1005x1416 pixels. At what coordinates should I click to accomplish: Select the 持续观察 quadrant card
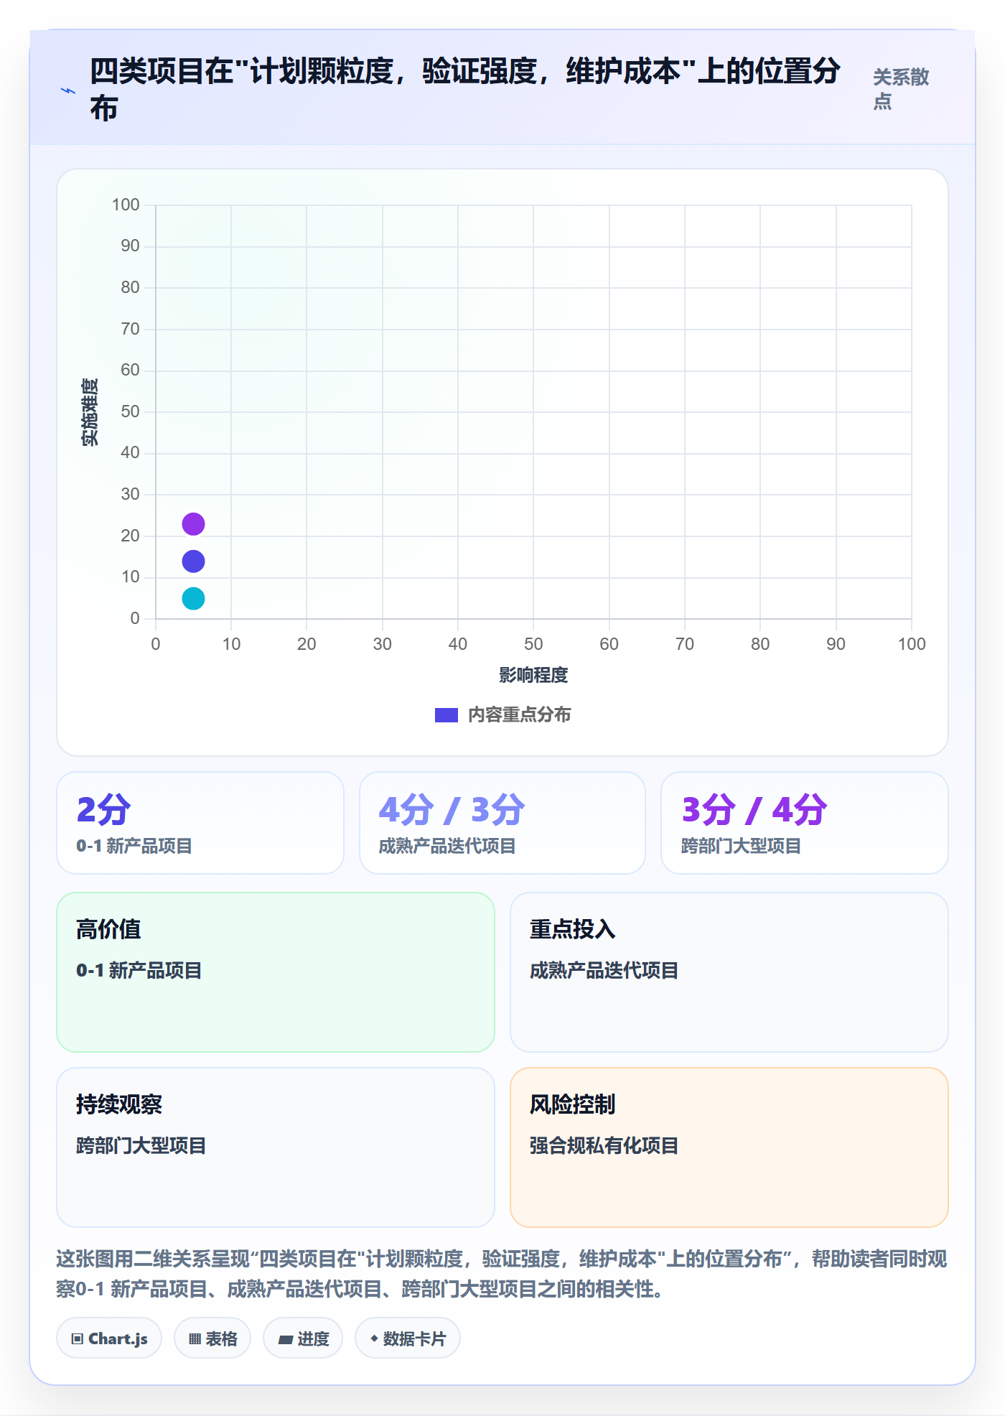coord(276,1147)
